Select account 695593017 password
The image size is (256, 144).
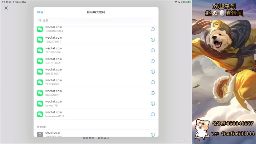pos(96,72)
